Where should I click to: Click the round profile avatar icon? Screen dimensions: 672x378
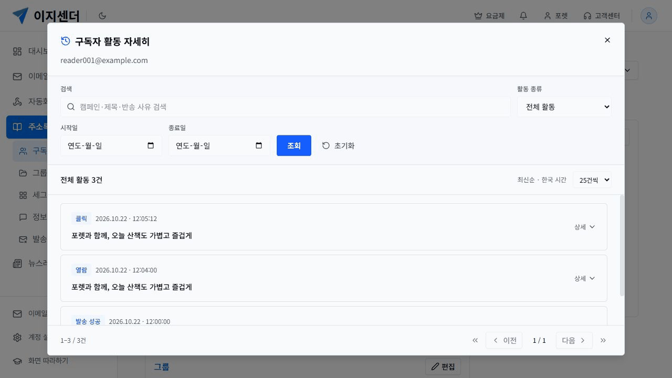tap(649, 16)
